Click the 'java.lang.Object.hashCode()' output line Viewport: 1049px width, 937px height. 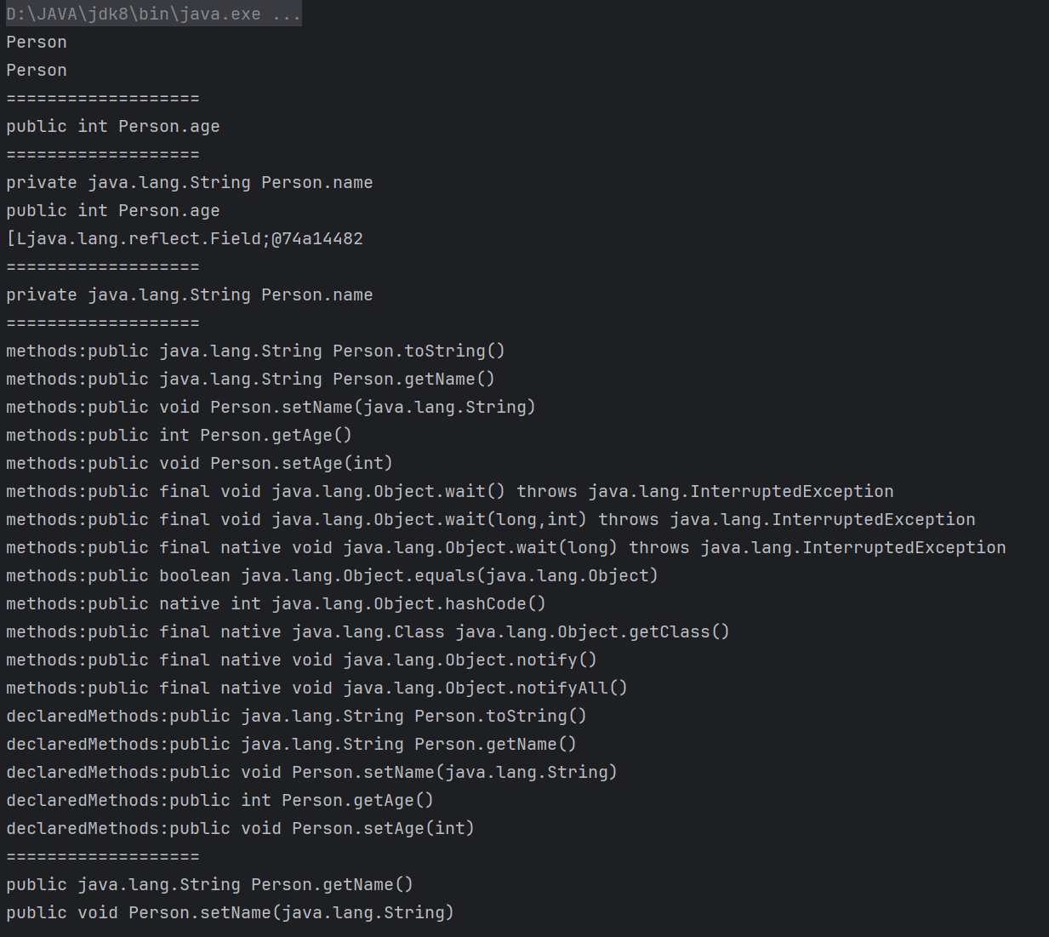(276, 604)
